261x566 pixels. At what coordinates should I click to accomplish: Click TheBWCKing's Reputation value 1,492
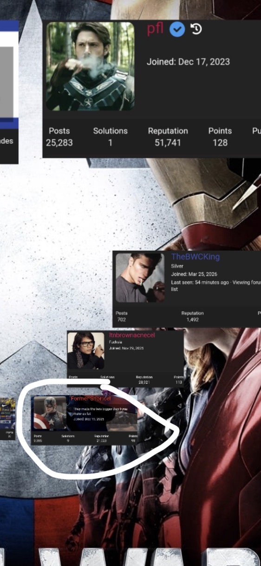pyautogui.click(x=192, y=320)
